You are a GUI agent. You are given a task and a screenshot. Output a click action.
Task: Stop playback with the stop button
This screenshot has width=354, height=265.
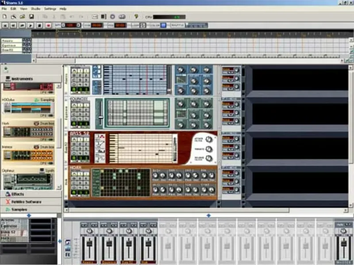[39, 25]
